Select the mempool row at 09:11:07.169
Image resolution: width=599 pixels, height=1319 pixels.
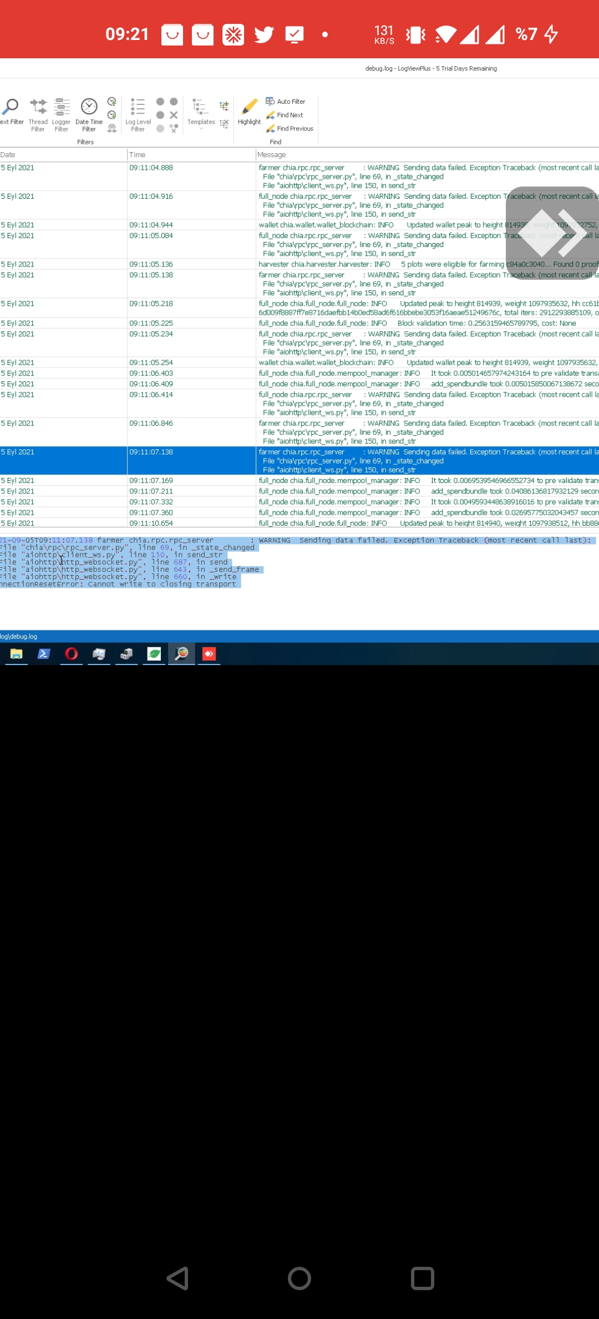(x=299, y=480)
